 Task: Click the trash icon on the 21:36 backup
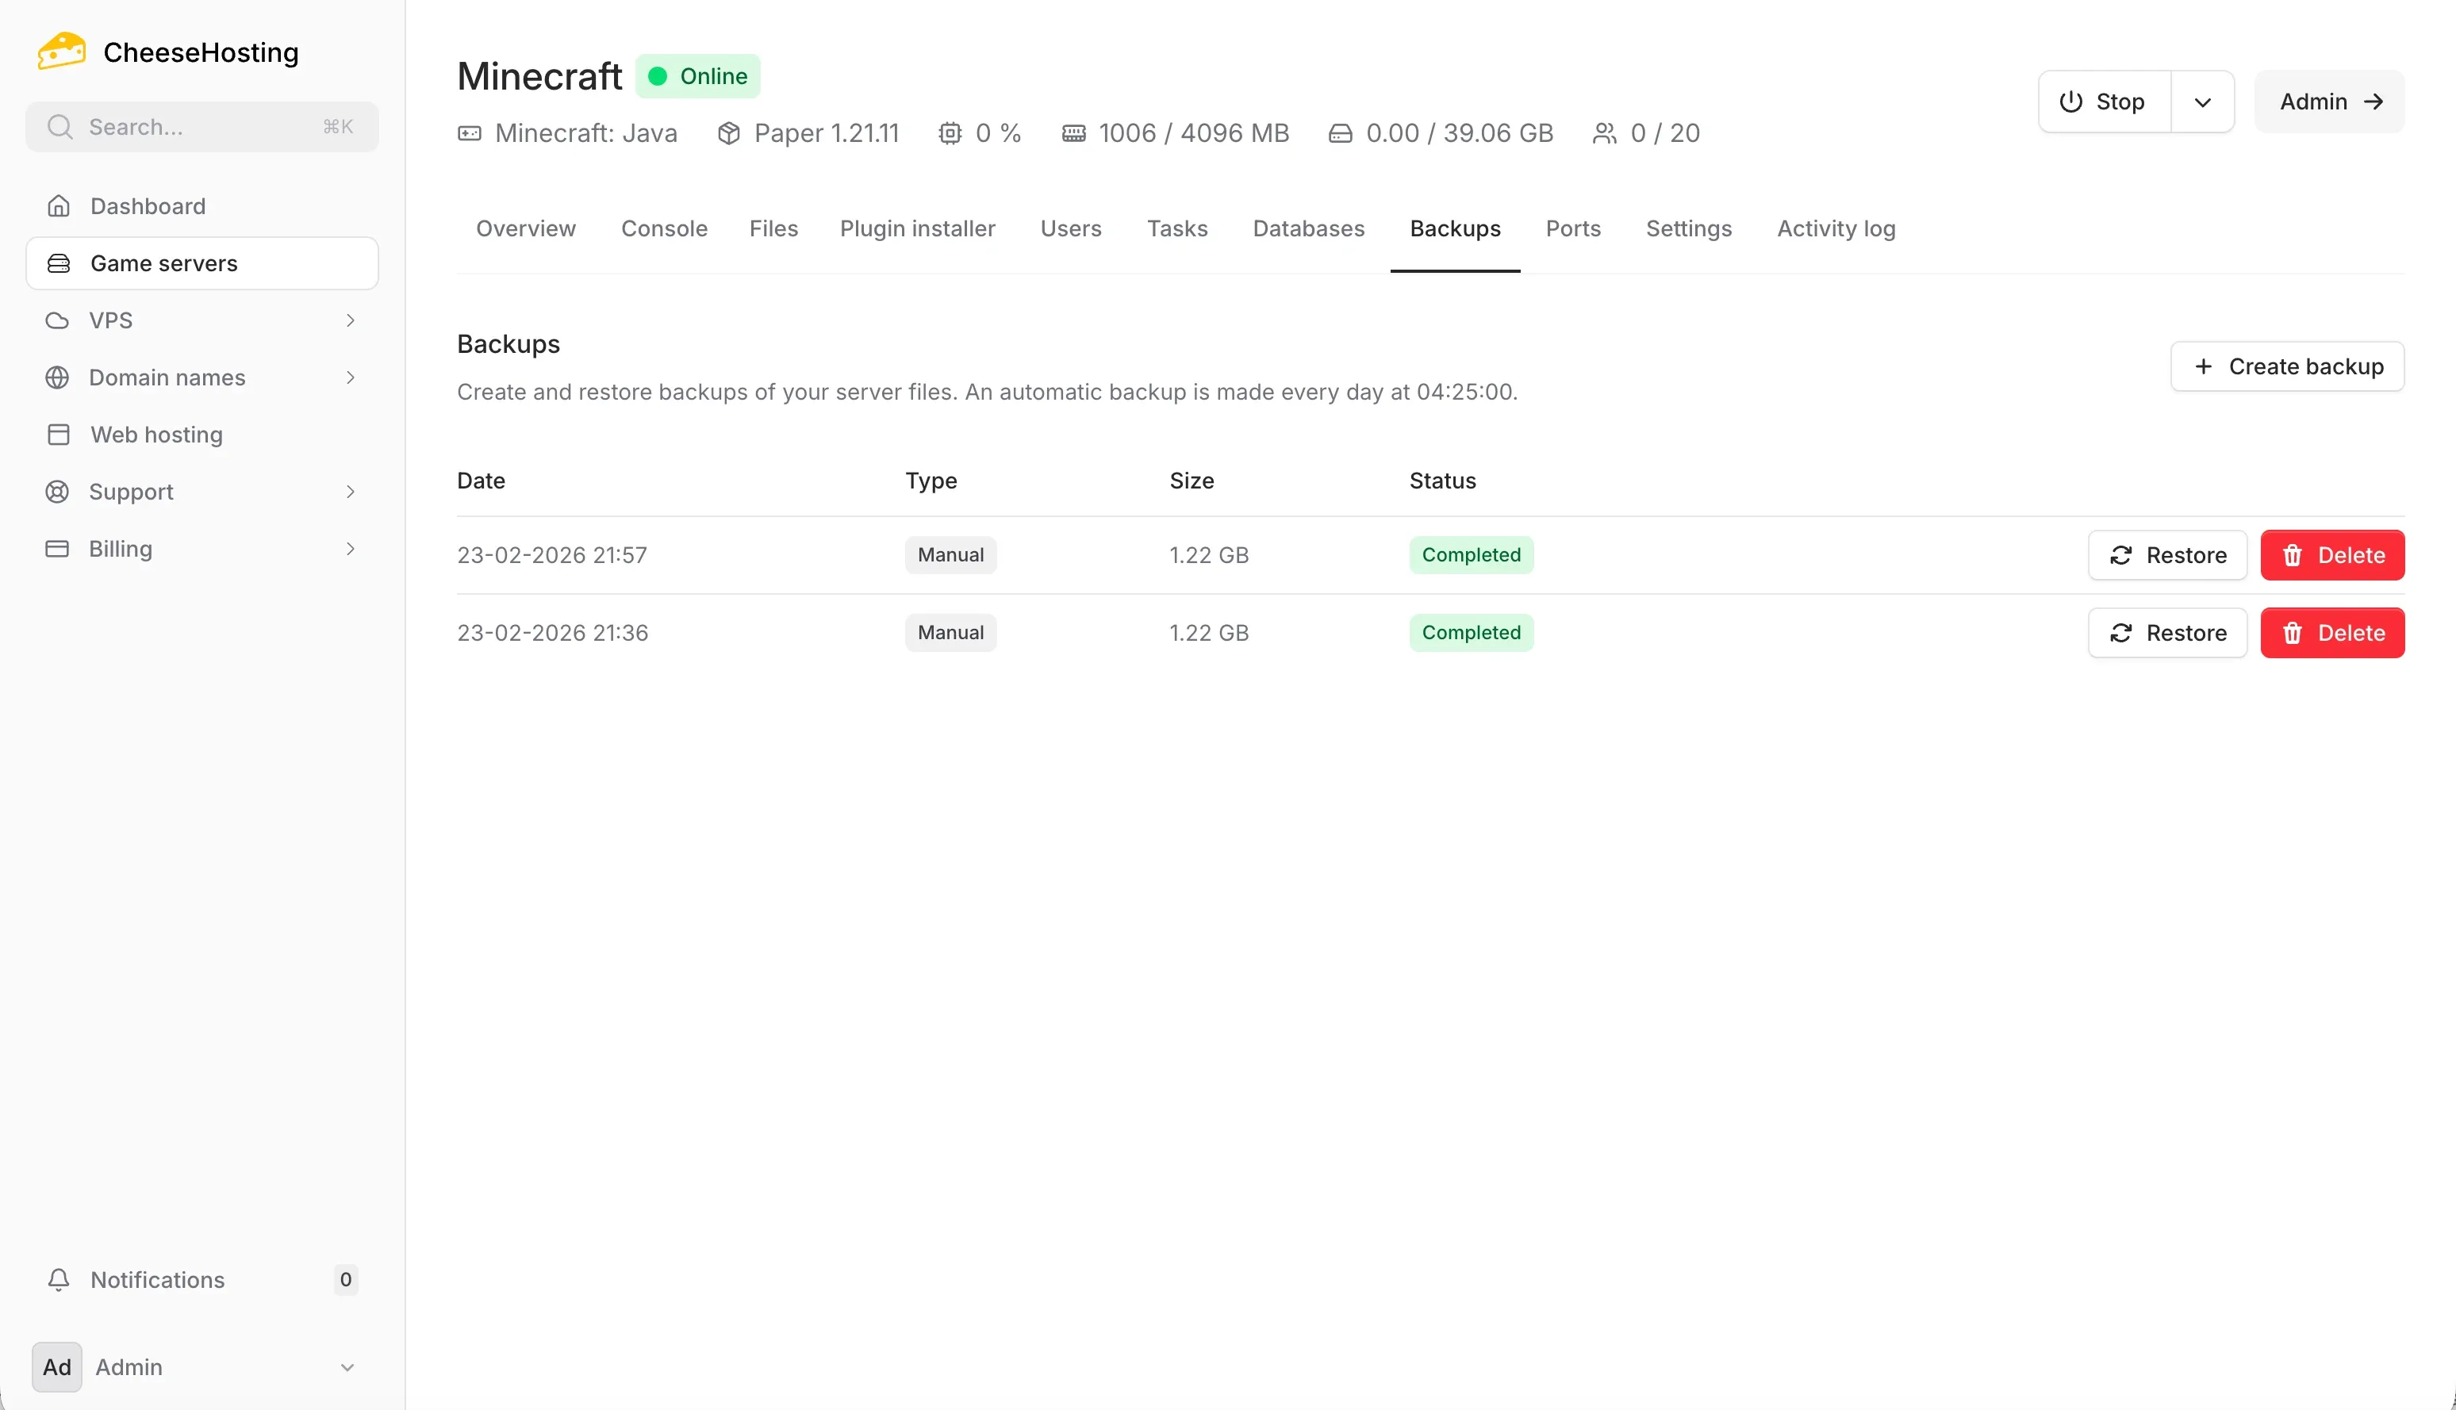2293,632
